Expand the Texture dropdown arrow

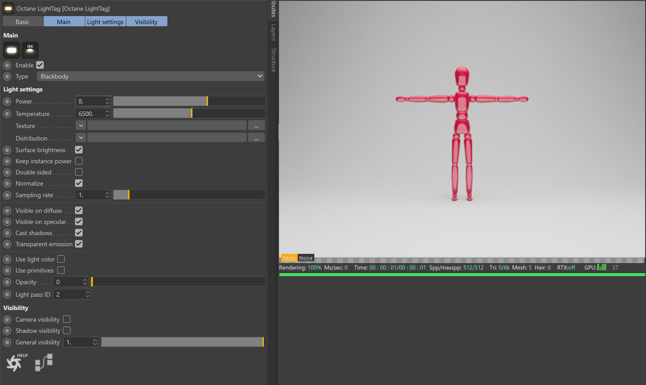click(81, 126)
